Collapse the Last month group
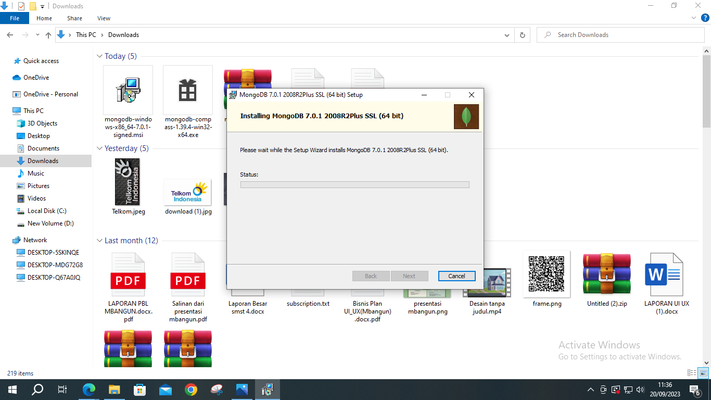The image size is (711, 400). pyautogui.click(x=100, y=241)
